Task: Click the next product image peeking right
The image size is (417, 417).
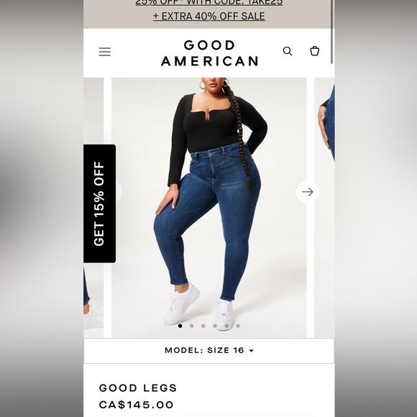Action: coord(324,208)
